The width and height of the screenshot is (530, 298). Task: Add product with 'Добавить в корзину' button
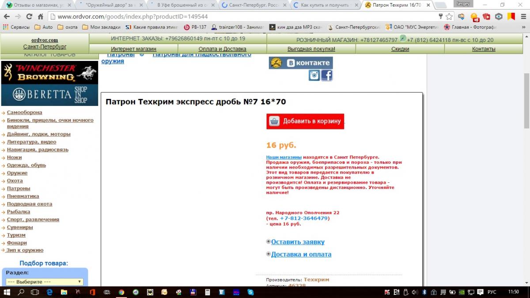point(305,121)
